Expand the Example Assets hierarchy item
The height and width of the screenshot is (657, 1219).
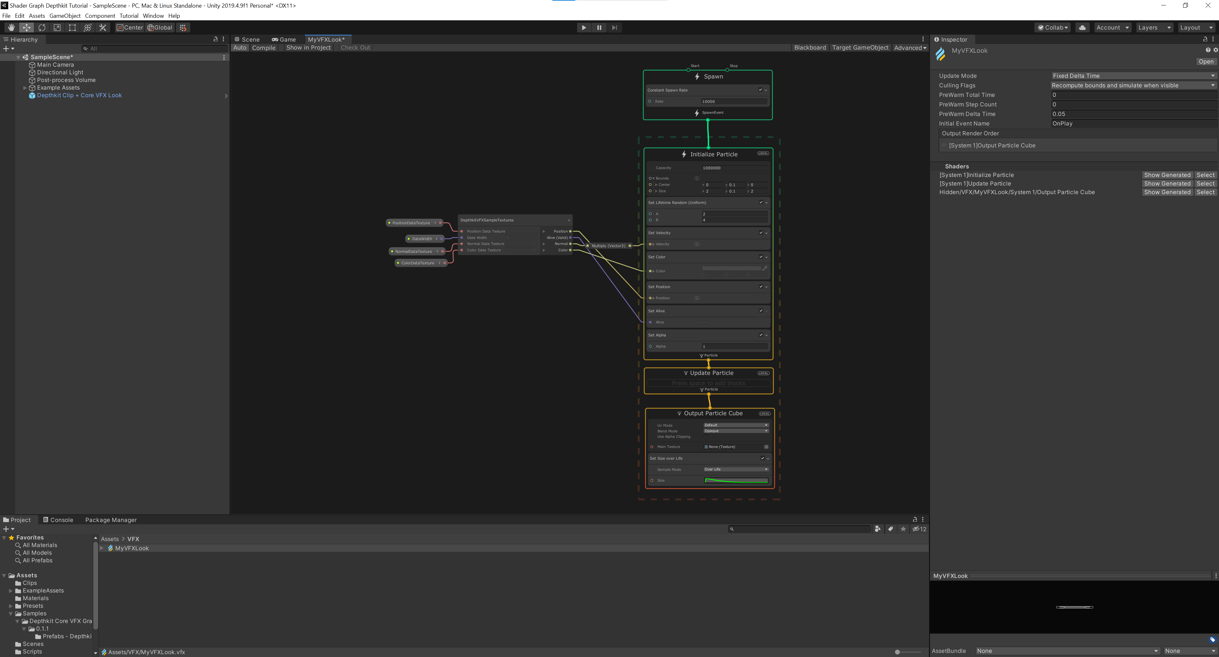pos(24,88)
